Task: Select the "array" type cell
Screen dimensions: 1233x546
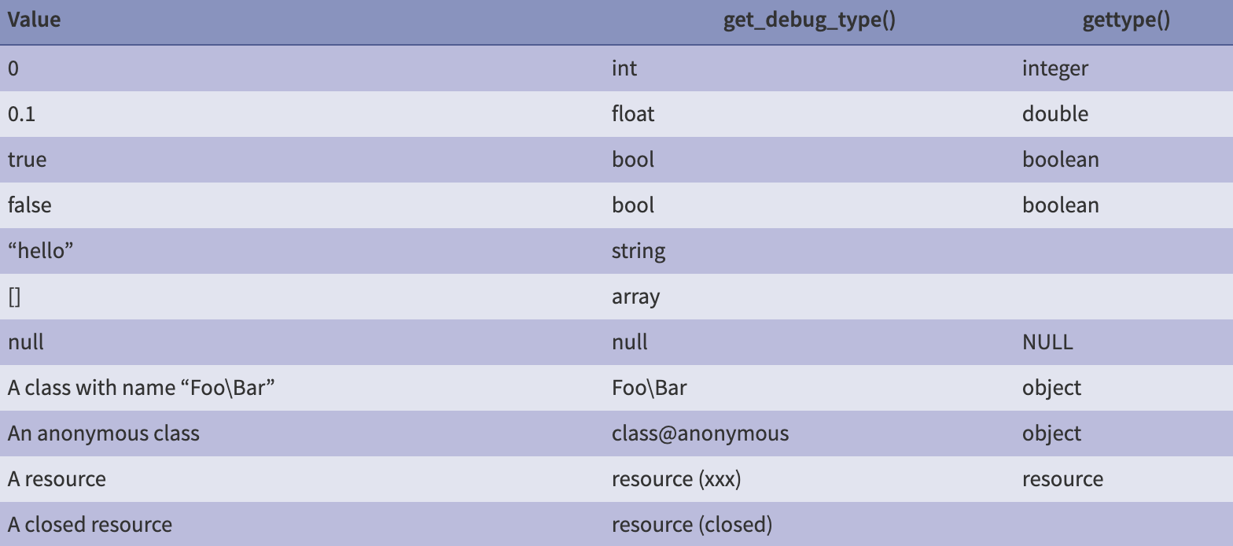Action: (x=635, y=297)
